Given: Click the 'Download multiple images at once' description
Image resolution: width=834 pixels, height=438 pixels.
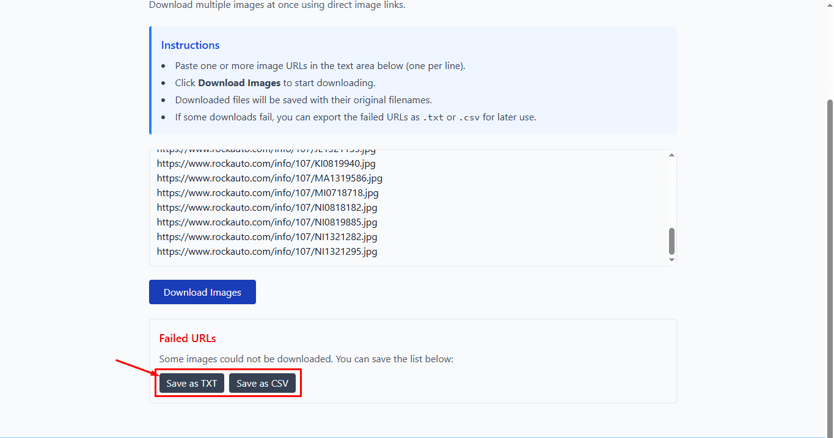Looking at the screenshot, I should [x=277, y=5].
